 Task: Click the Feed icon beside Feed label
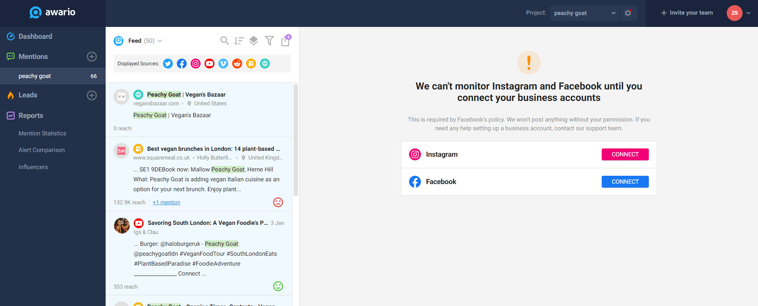[x=118, y=41]
